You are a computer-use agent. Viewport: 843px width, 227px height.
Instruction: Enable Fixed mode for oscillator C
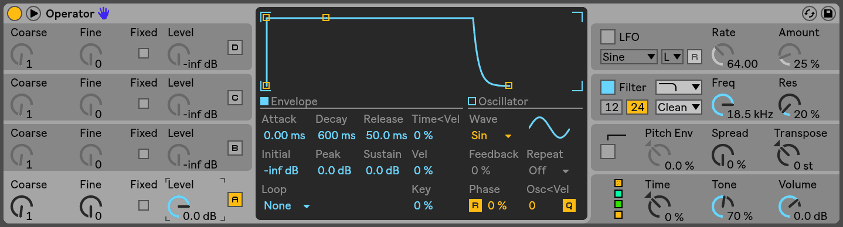143,104
